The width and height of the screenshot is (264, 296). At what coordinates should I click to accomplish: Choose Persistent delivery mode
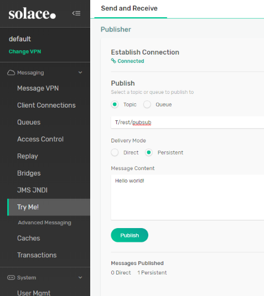(149, 152)
